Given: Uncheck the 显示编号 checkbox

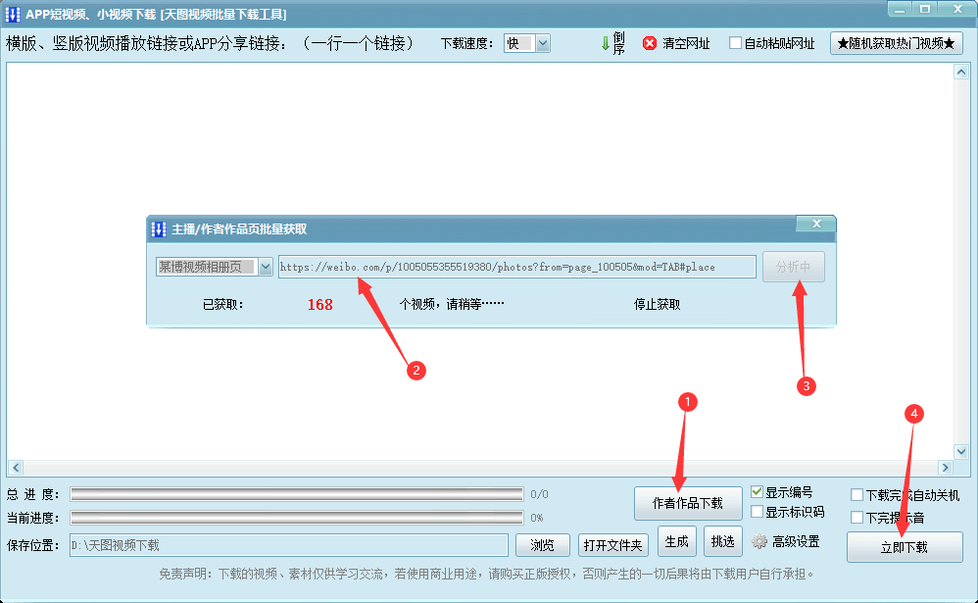Looking at the screenshot, I should [x=757, y=492].
